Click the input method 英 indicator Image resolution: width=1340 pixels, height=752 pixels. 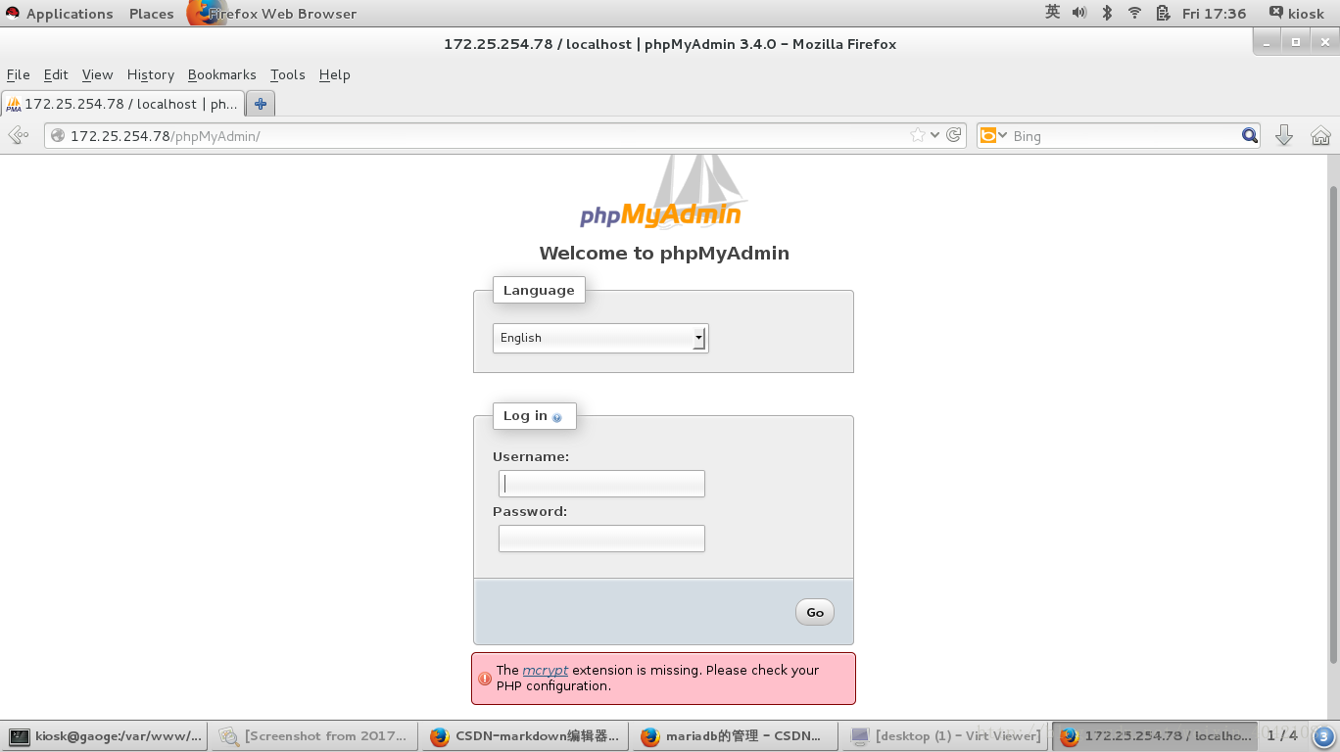click(1052, 13)
